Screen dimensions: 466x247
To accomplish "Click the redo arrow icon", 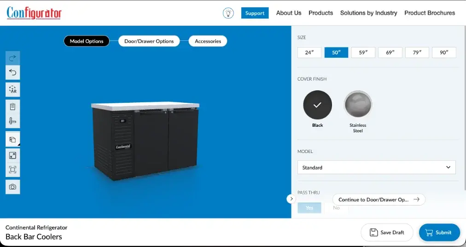I will pyautogui.click(x=13, y=58).
